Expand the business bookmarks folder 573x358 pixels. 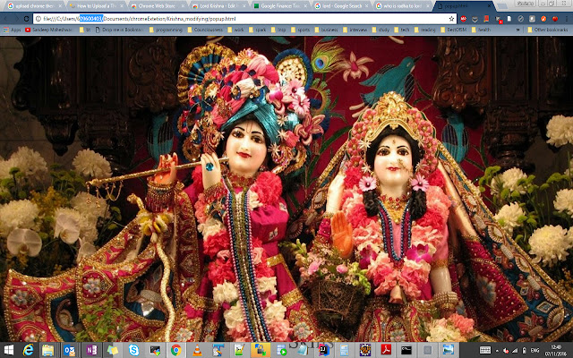click(326, 30)
